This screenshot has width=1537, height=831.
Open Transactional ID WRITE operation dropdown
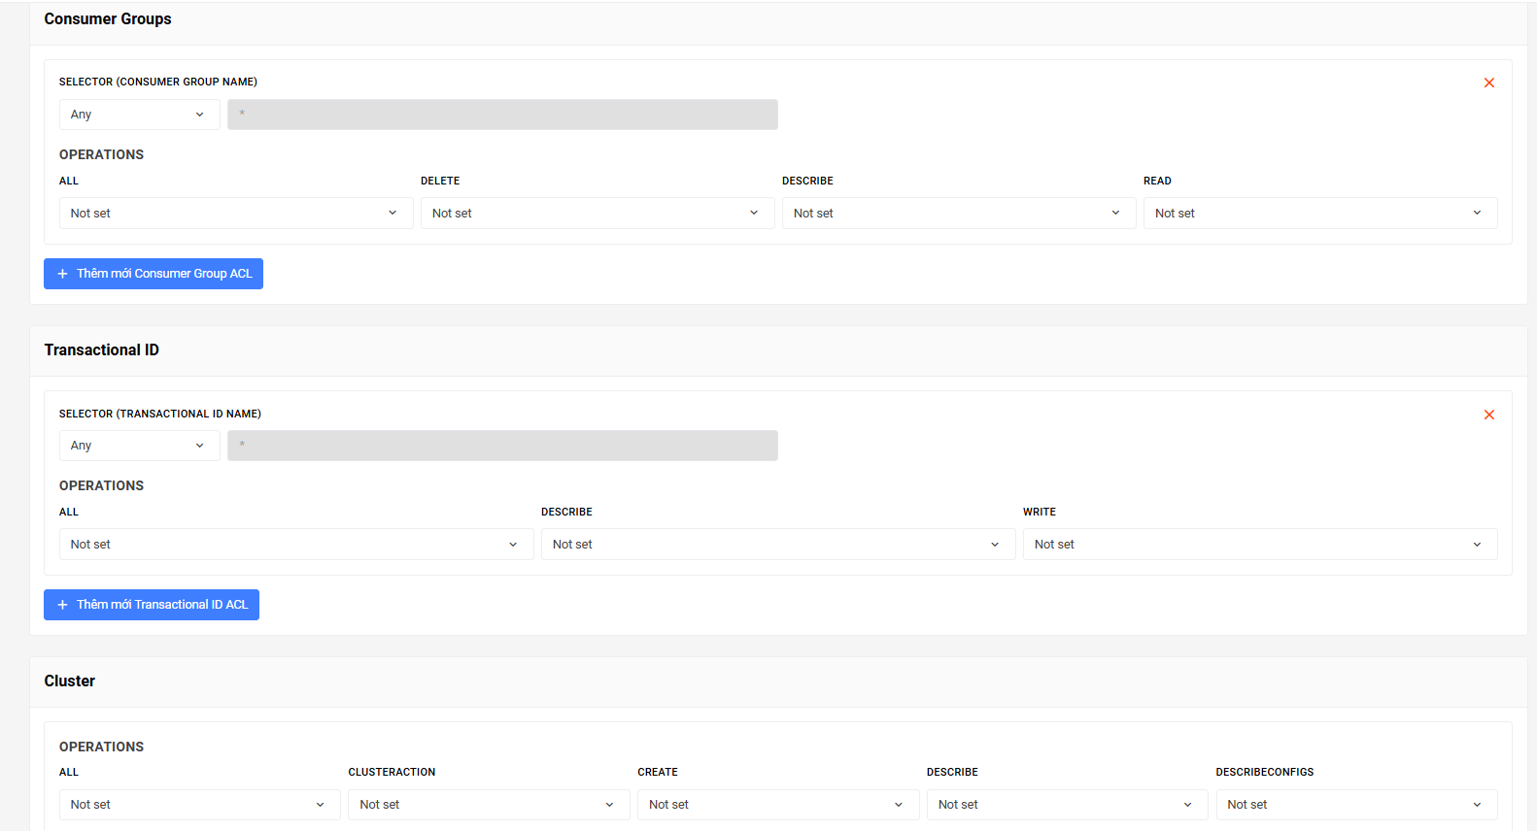pyautogui.click(x=1260, y=545)
